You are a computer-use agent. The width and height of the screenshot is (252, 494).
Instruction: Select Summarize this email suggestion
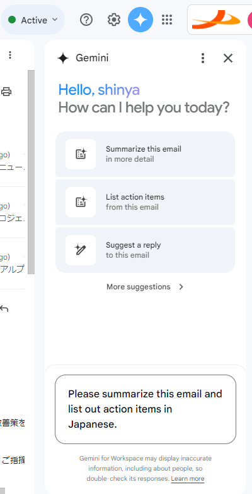click(145, 154)
